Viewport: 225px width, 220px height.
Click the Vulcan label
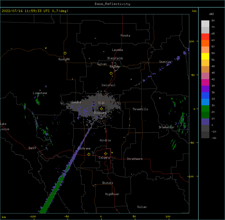click(x=142, y=207)
